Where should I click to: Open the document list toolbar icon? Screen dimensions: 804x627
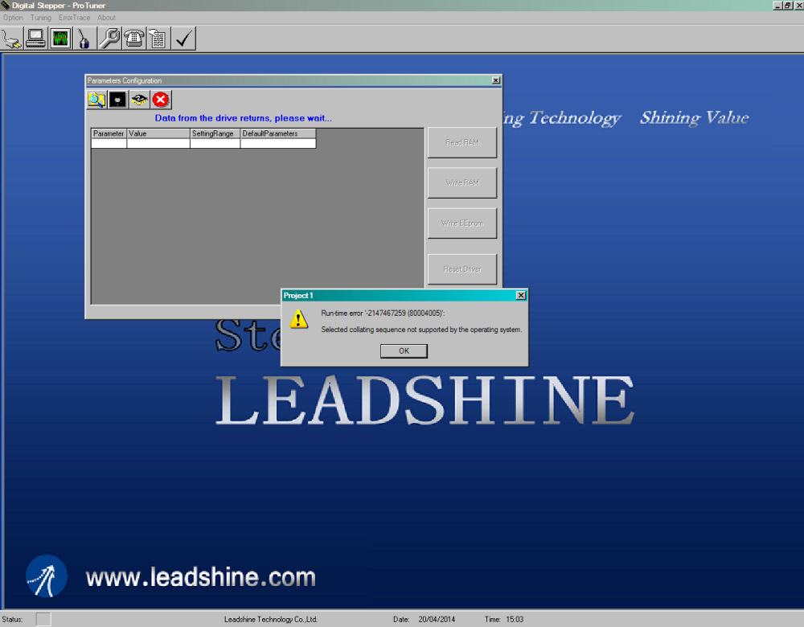click(158, 38)
